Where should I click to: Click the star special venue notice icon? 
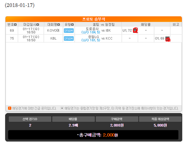(x=62, y=108)
